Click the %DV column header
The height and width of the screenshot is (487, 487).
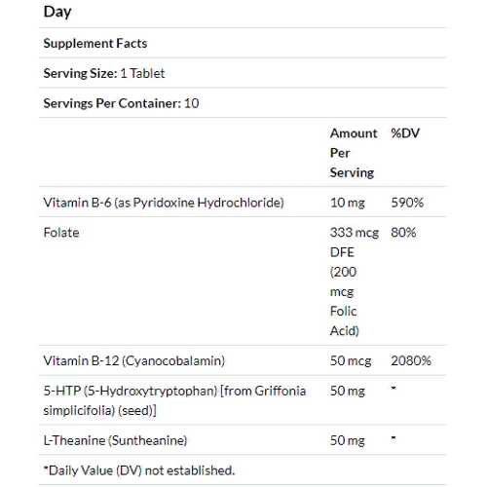point(405,133)
